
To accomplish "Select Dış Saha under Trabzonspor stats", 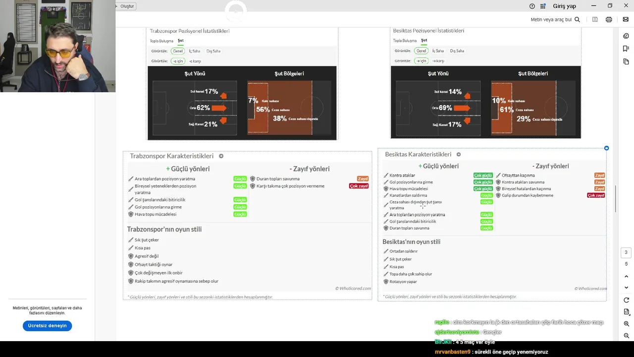I will (213, 51).
